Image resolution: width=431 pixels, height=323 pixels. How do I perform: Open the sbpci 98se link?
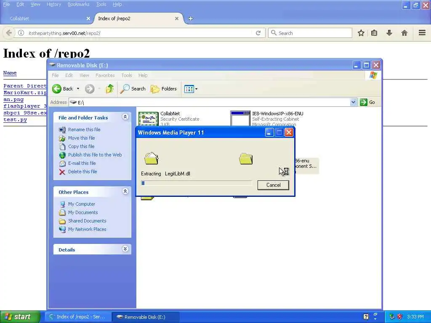coord(25,113)
